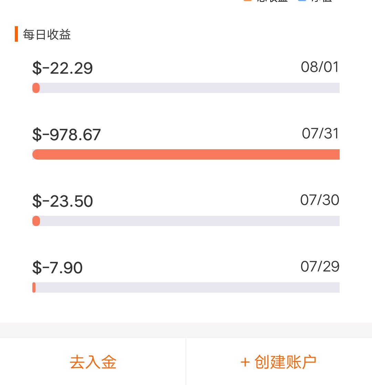Viewport: 372px width, 385px height.
Task: Tap the 创建账户 create account button
Action: (x=279, y=362)
